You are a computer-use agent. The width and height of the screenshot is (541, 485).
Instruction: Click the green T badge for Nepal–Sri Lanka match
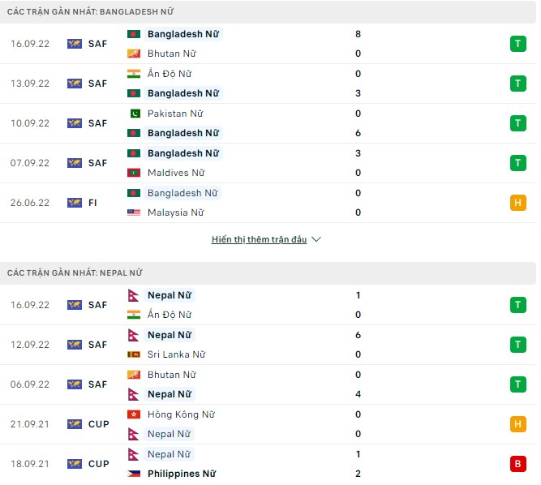(517, 345)
